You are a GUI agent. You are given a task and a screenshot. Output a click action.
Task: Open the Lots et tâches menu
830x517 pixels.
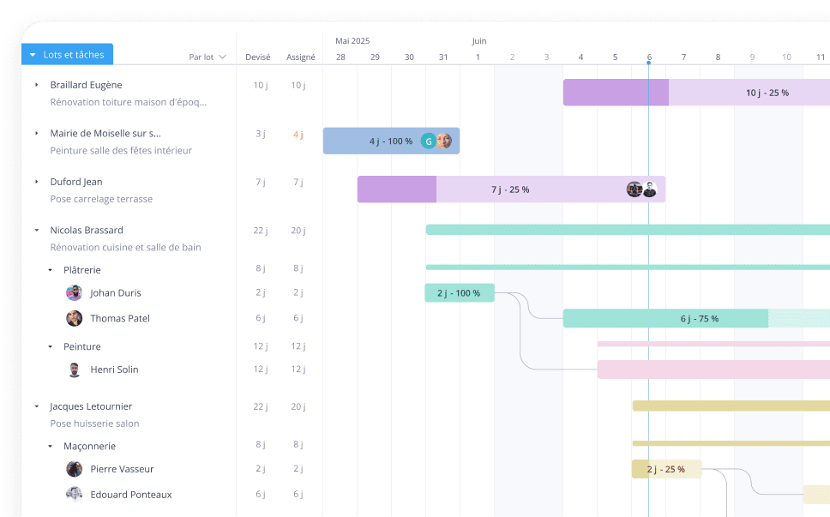tap(67, 55)
